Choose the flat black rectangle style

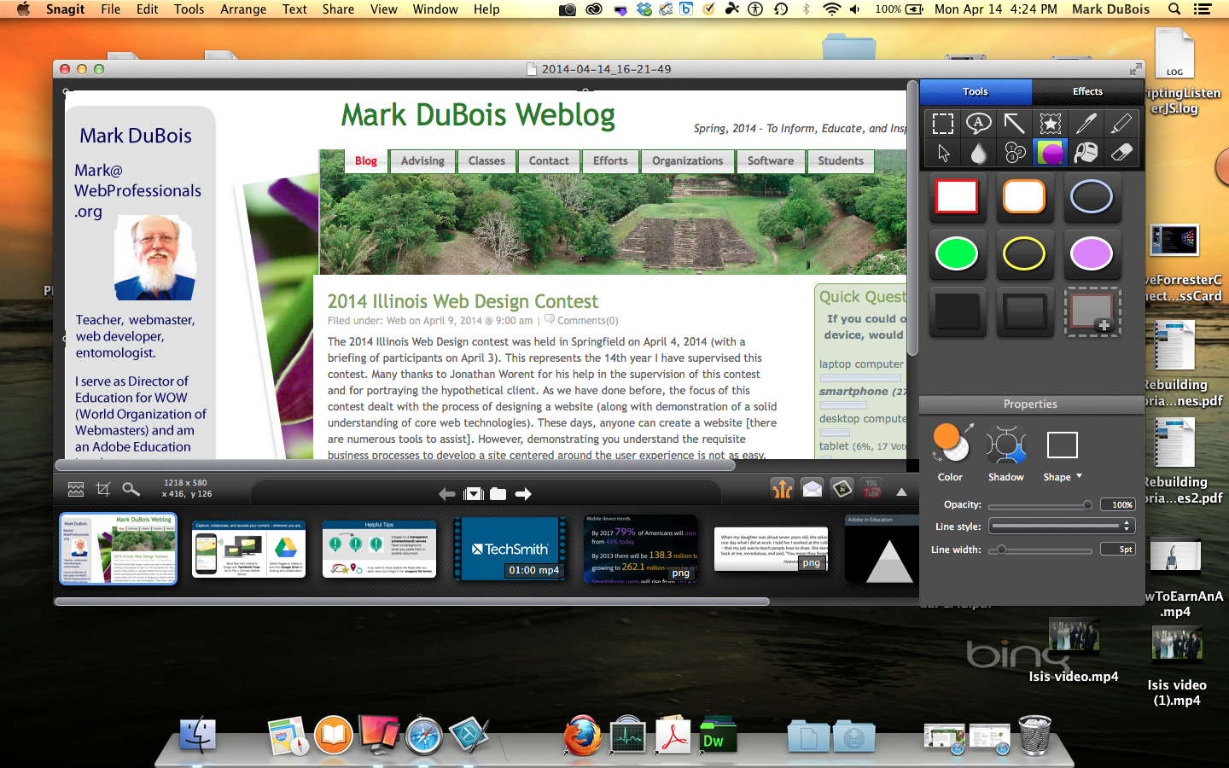[x=957, y=311]
